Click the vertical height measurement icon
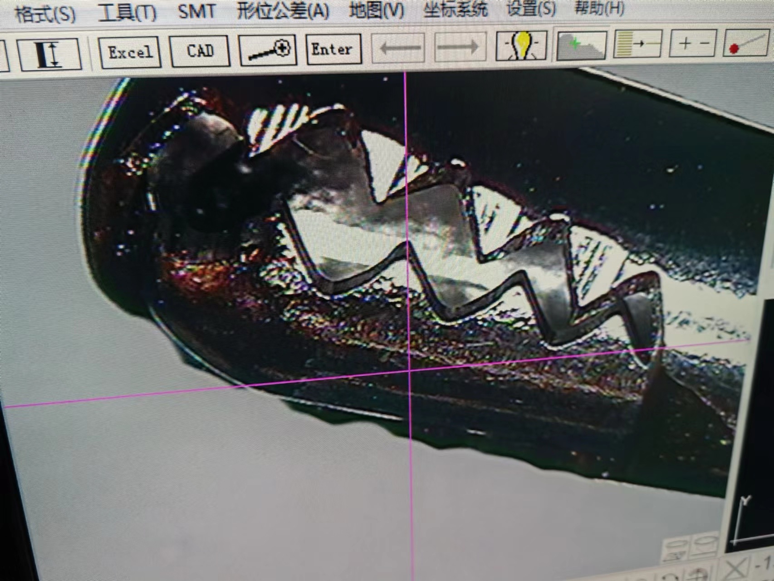Screen dimensions: 774x581 [x=49, y=54]
